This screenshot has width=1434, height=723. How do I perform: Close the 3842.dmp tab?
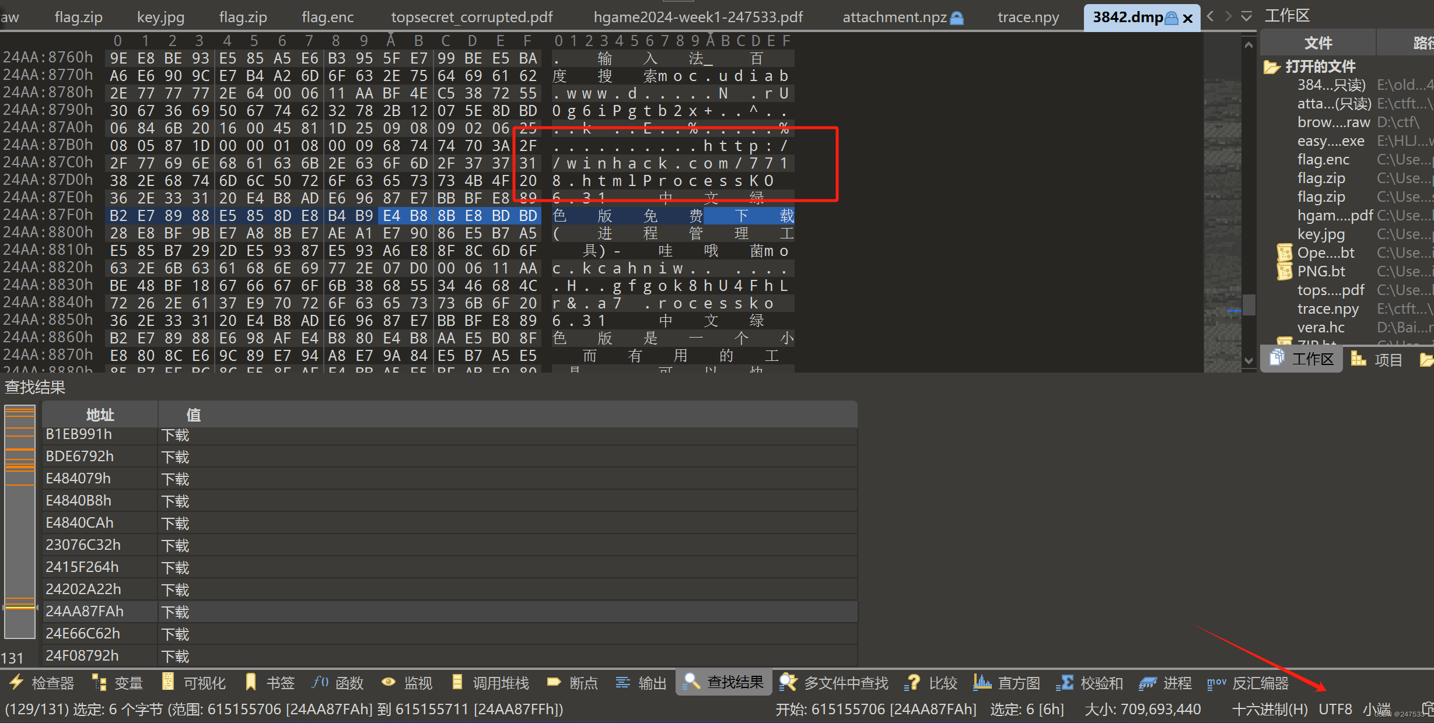[x=1187, y=18]
